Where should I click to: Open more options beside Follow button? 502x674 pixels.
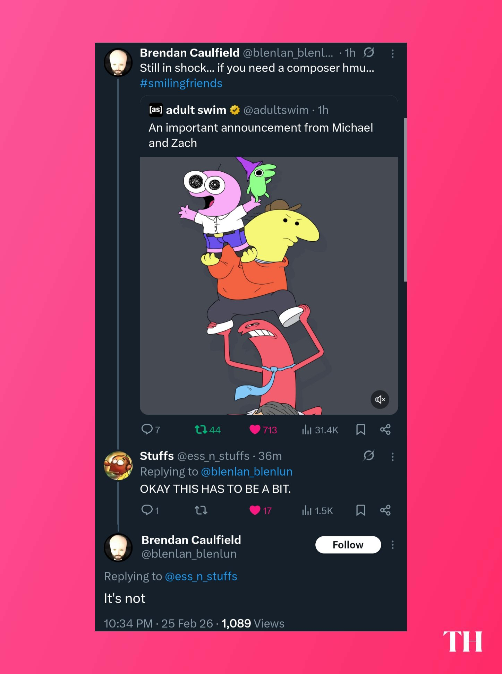[x=392, y=545]
